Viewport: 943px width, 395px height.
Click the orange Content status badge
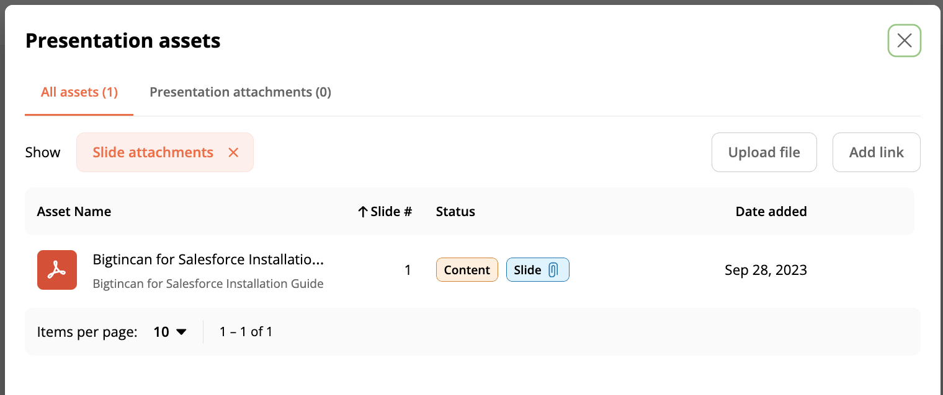pyautogui.click(x=467, y=270)
